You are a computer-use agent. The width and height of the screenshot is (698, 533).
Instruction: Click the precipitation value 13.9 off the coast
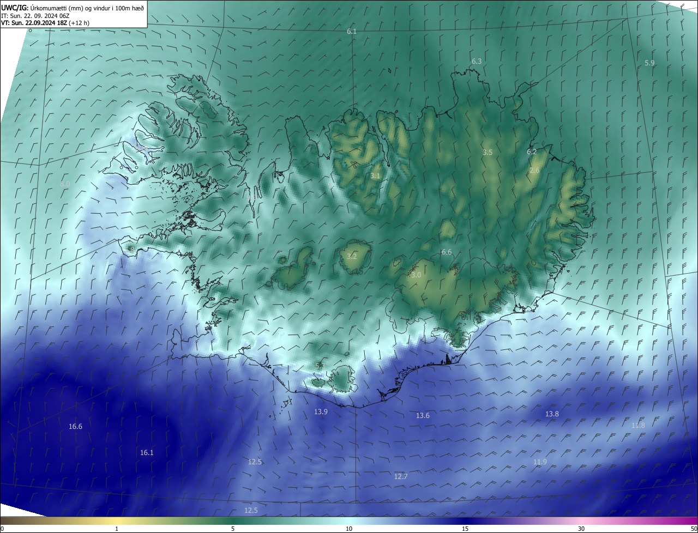pyautogui.click(x=321, y=412)
